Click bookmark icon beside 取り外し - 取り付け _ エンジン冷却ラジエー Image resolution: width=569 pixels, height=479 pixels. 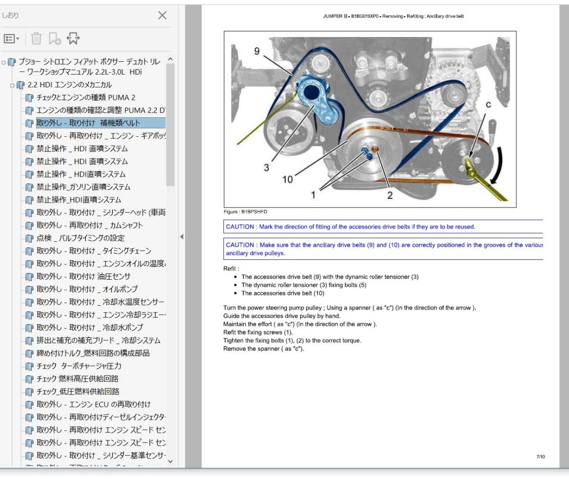pos(29,315)
